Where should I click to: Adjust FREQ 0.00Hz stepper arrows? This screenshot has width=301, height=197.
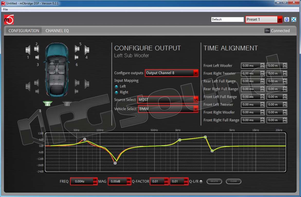95,181
